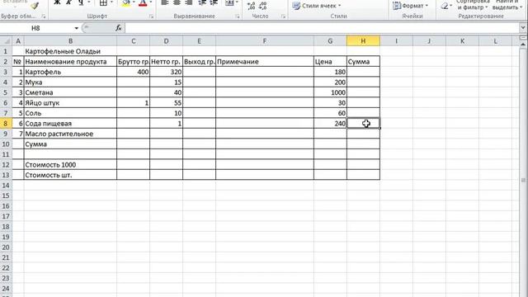The height and width of the screenshot is (297, 528).
Task: Select cell Сметана
Action: point(70,92)
